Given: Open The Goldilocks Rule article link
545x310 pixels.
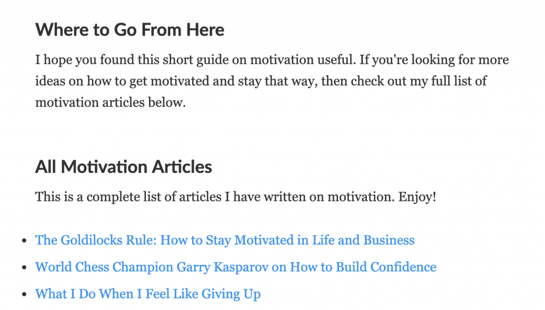Looking at the screenshot, I should pos(225,240).
